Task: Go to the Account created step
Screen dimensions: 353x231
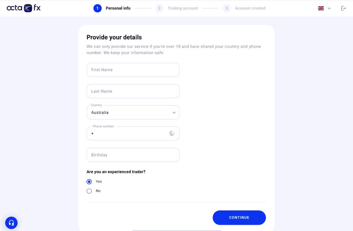Action: [250, 8]
